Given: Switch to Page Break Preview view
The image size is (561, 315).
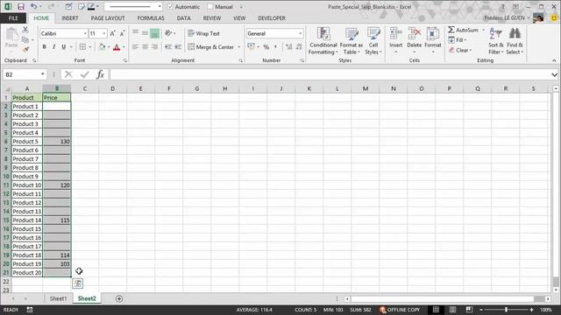Looking at the screenshot, I should coord(469,310).
